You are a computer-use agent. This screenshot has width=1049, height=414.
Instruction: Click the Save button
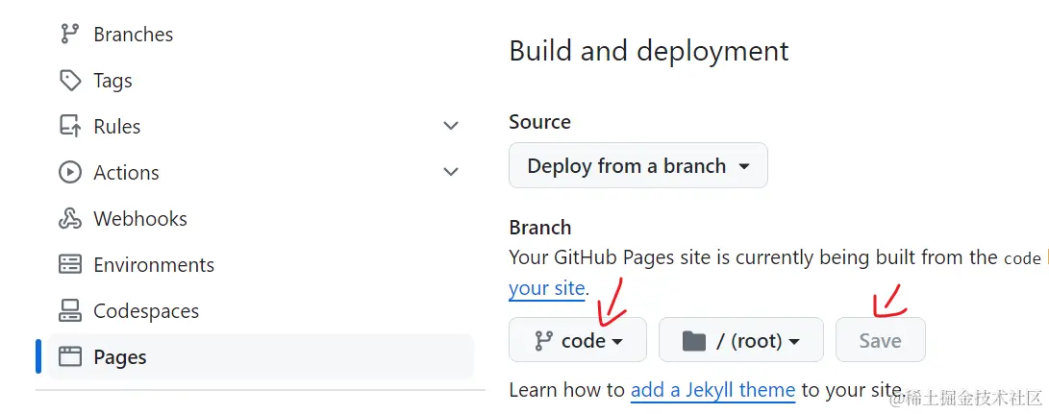click(881, 340)
